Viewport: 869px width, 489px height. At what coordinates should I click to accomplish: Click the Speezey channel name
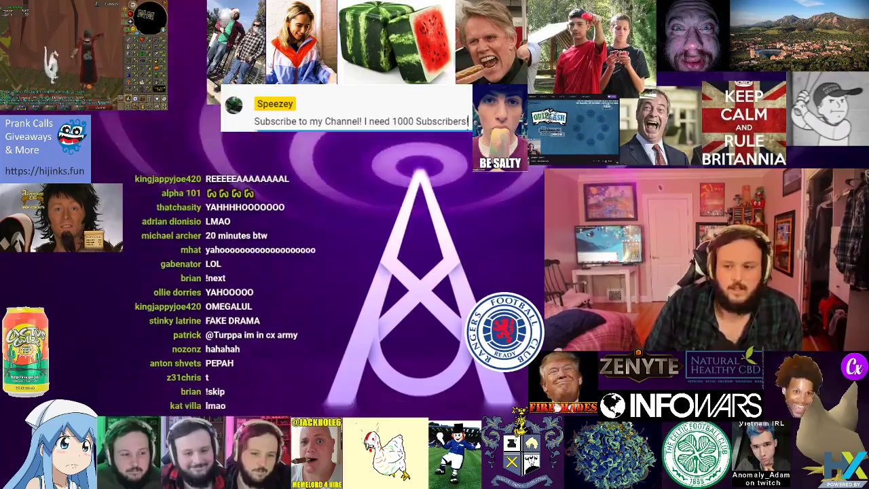tap(275, 104)
